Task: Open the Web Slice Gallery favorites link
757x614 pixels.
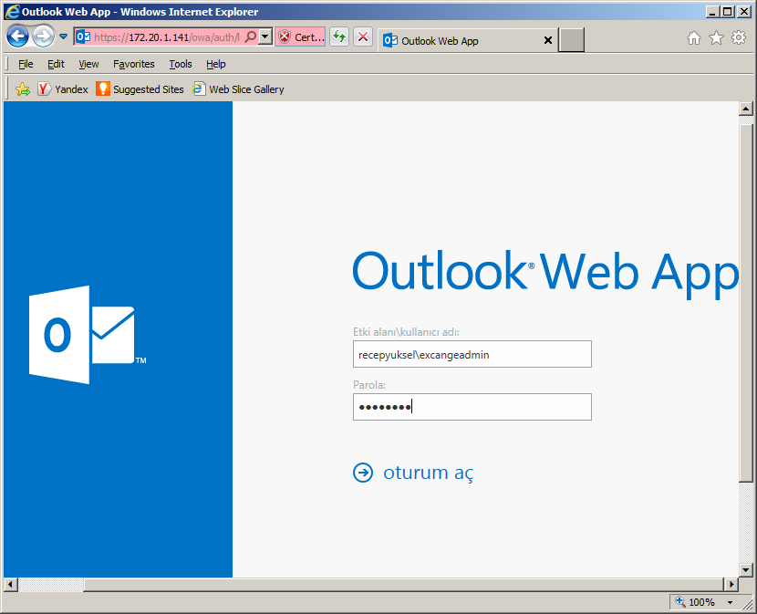Action: (238, 88)
